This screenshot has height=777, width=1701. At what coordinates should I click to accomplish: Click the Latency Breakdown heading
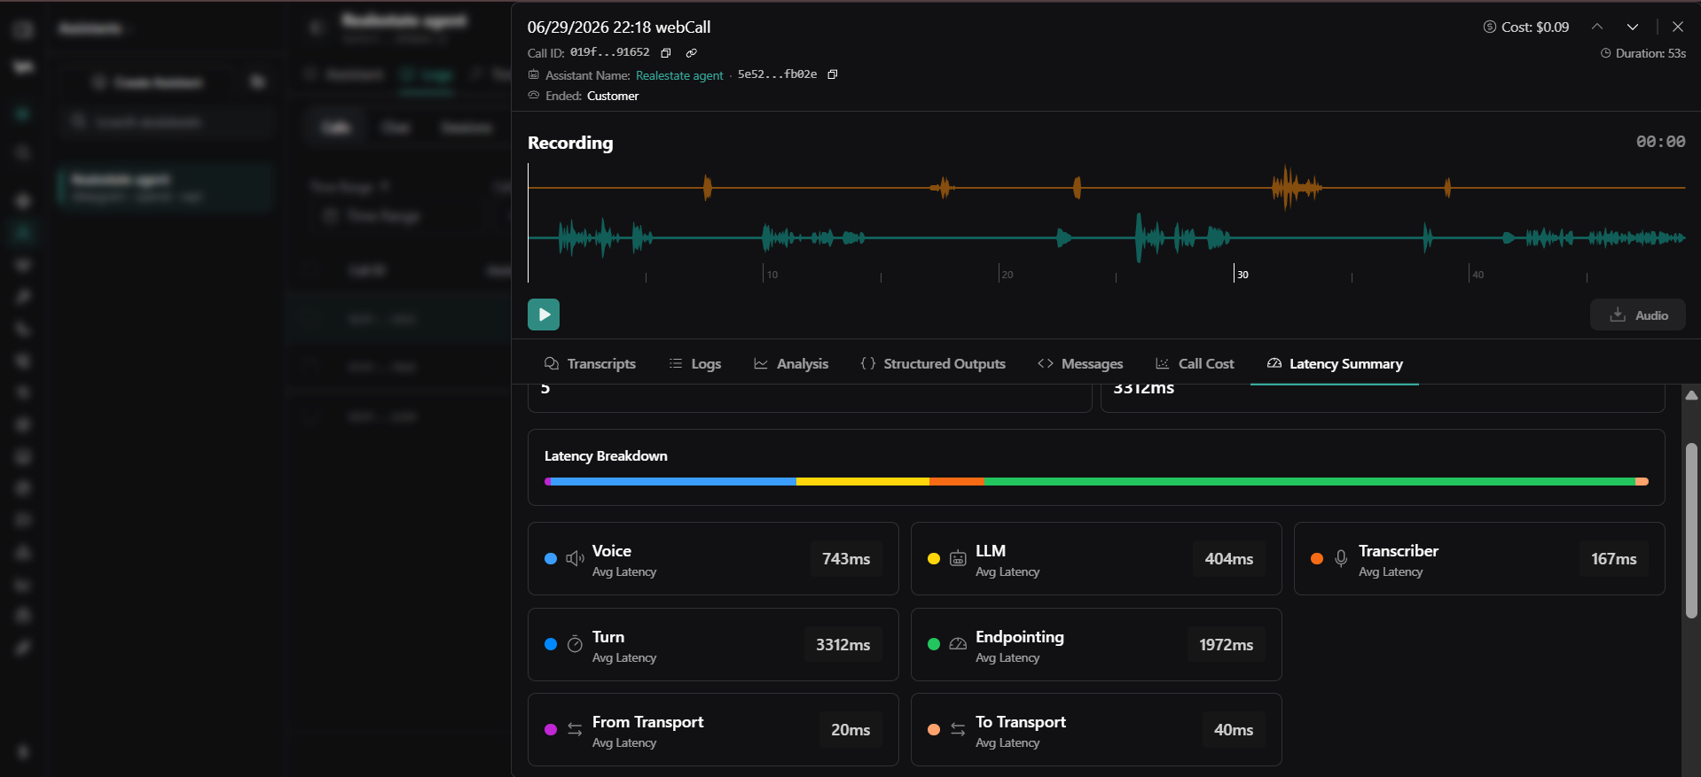tap(606, 455)
